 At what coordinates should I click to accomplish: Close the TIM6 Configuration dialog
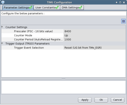click(x=124, y=3)
